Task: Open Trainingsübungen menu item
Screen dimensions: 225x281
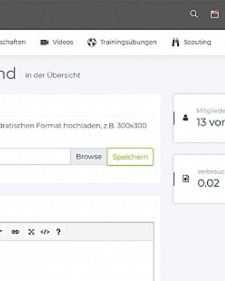Action: point(128,42)
